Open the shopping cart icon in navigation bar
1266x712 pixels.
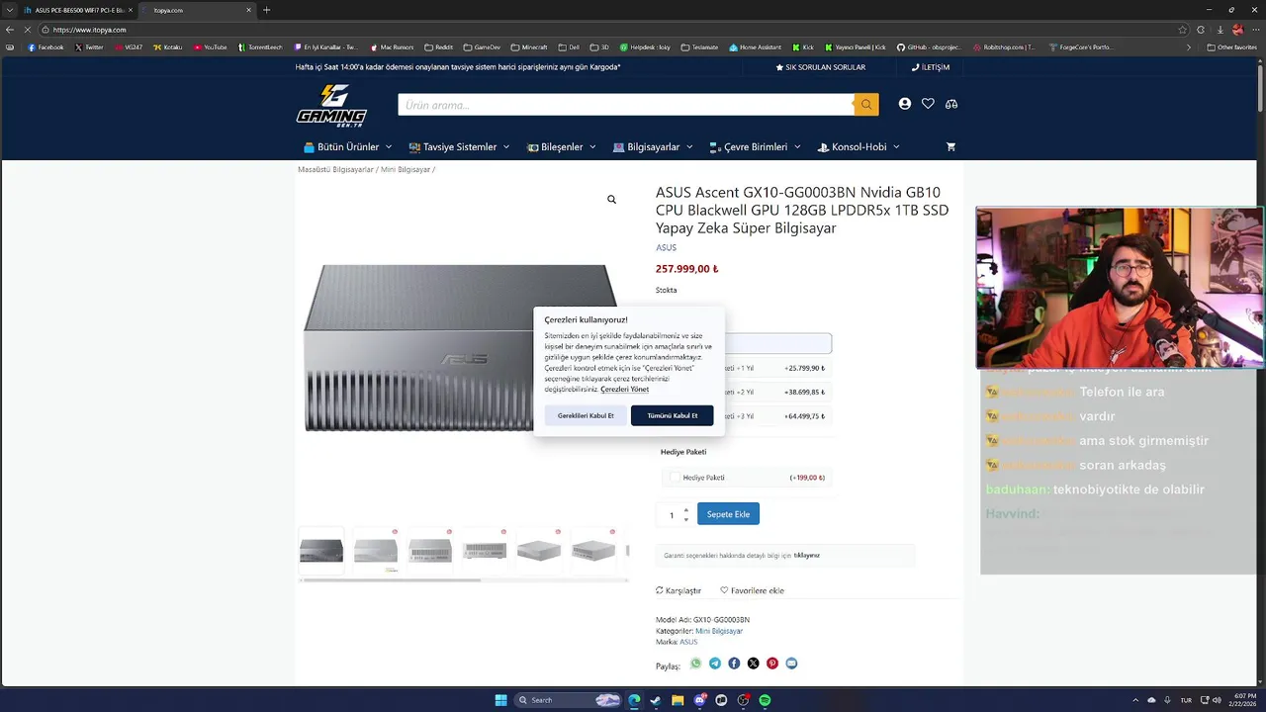950,146
